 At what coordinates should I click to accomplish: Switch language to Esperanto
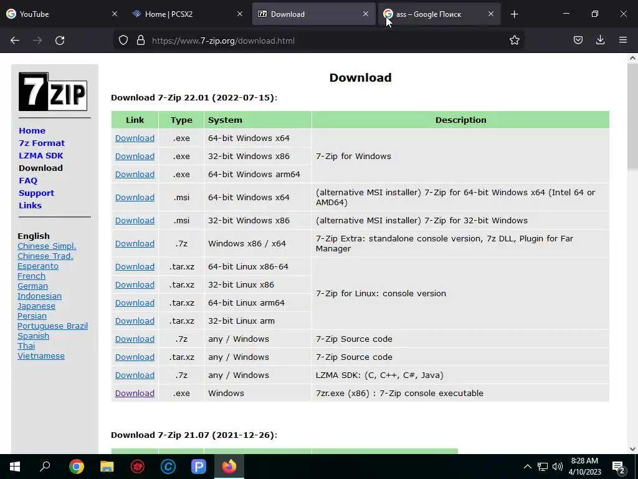(38, 266)
